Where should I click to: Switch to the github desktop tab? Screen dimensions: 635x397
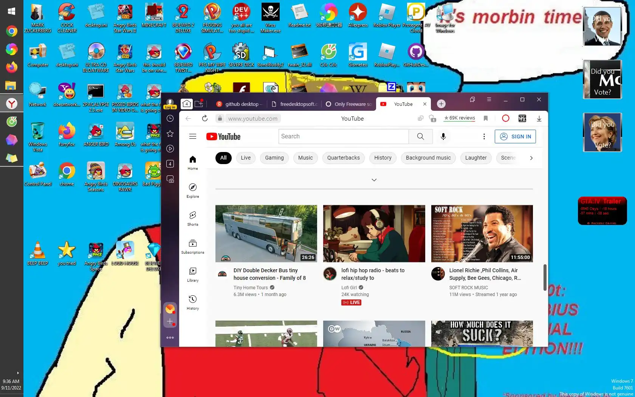239,104
